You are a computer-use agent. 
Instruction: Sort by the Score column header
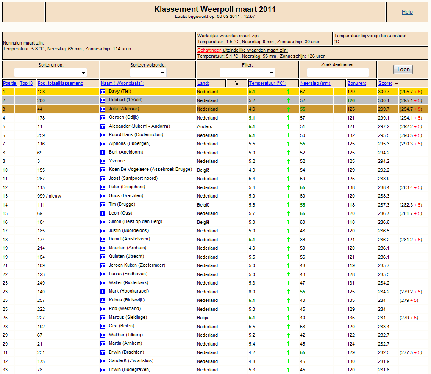pyautogui.click(x=385, y=83)
